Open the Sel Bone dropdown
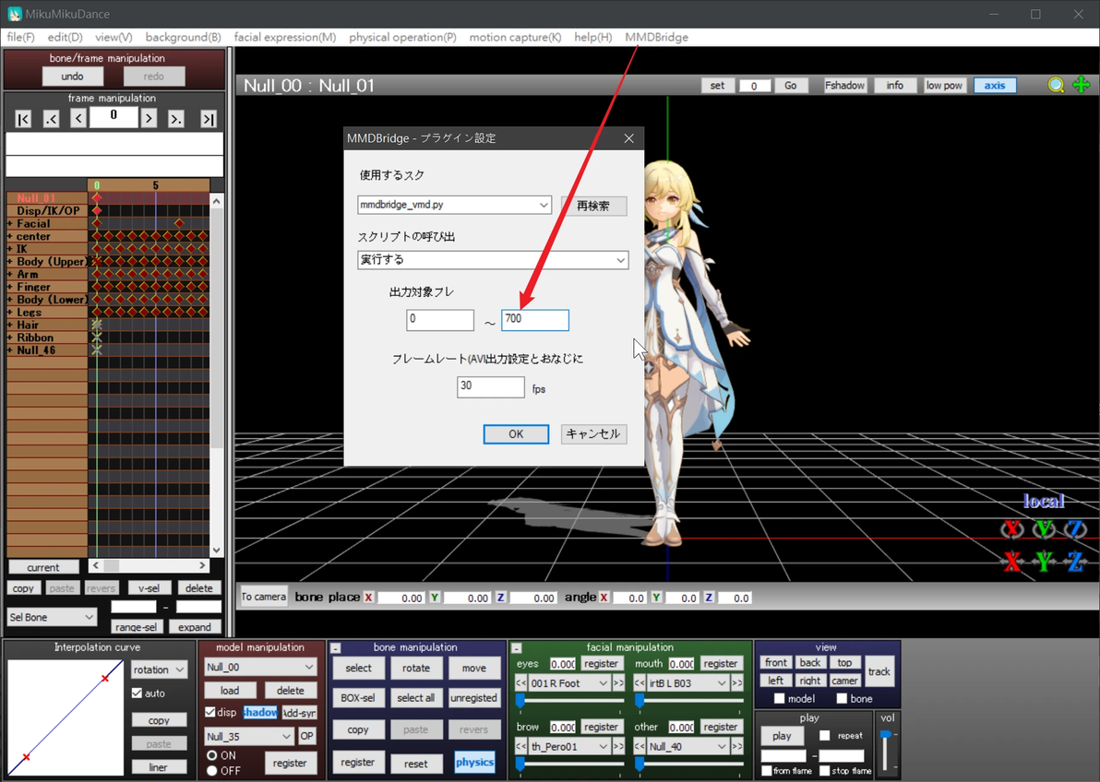This screenshot has width=1100, height=782. 51,617
